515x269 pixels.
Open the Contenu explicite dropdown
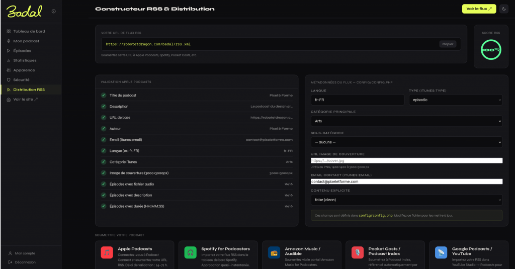coord(406,200)
